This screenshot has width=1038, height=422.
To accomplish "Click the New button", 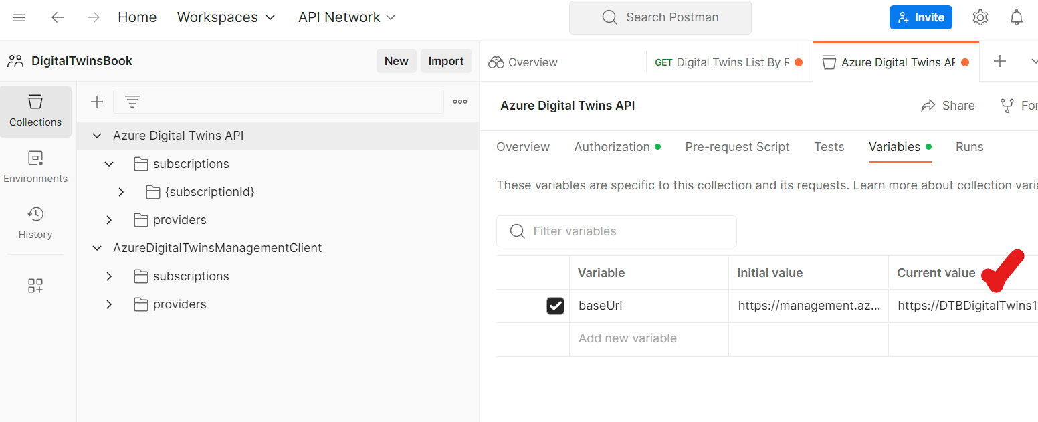I will tap(396, 61).
